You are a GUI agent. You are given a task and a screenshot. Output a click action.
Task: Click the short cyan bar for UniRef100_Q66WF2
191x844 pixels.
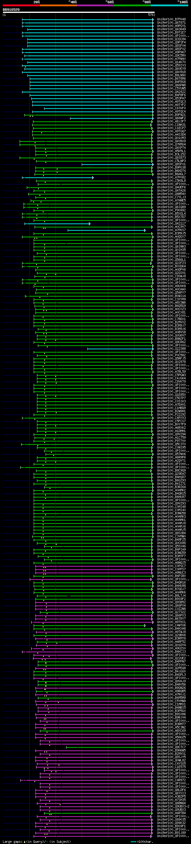point(112,118)
